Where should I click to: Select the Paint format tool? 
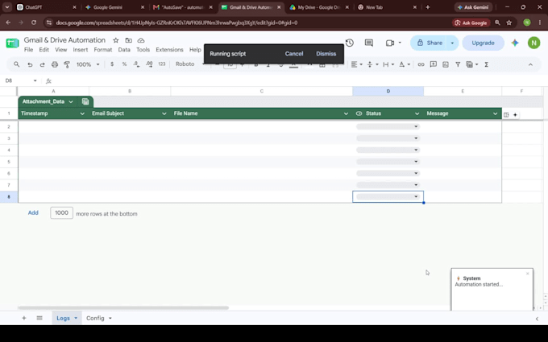pyautogui.click(x=67, y=64)
